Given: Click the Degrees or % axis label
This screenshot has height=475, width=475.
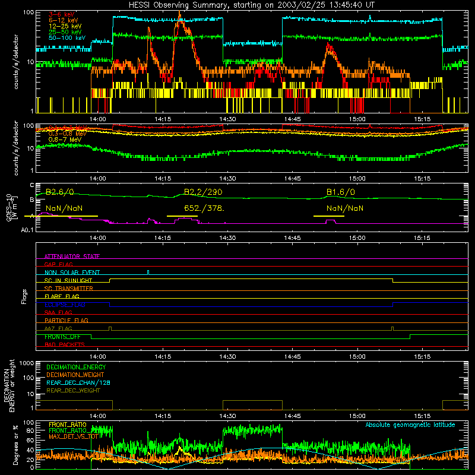Looking at the screenshot, I should click(x=15, y=445).
